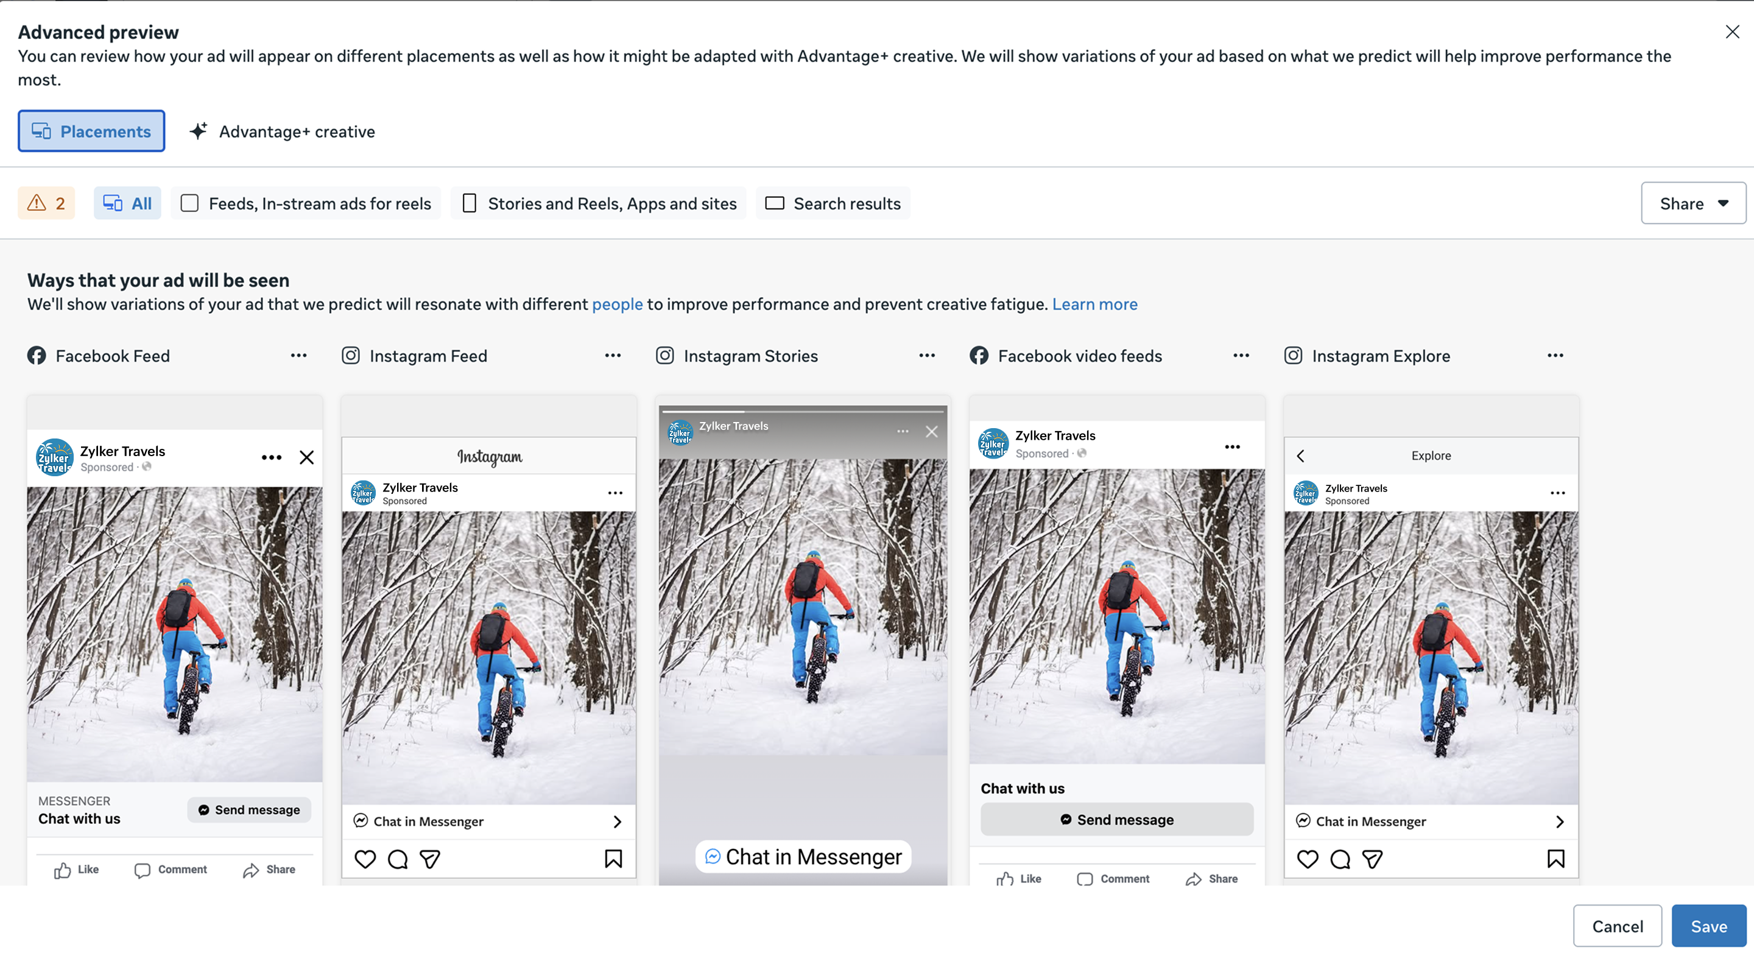Like the Instagram Feed ad with heart icon
The height and width of the screenshot is (961, 1754).
tap(365, 859)
